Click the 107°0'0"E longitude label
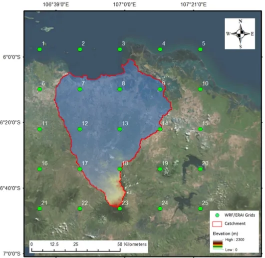265x258 pixels. pyautogui.click(x=124, y=4)
